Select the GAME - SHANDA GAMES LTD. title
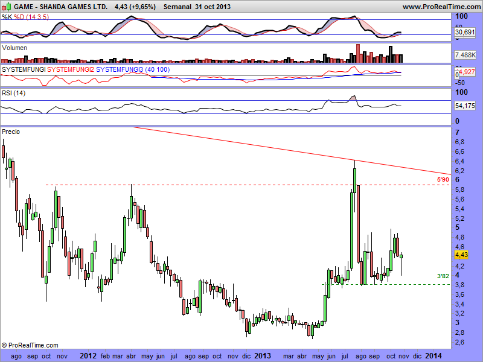 (x=61, y=7)
